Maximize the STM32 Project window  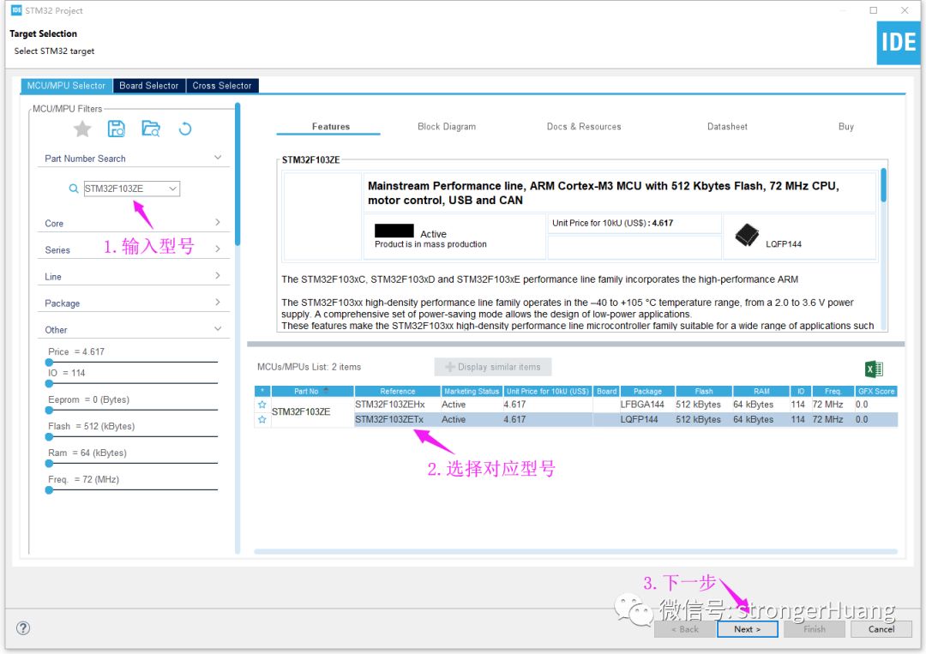pos(874,10)
